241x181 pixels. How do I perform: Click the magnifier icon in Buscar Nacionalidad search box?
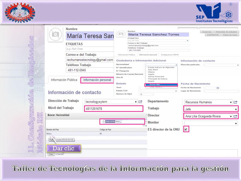pyautogui.click(x=104, y=122)
